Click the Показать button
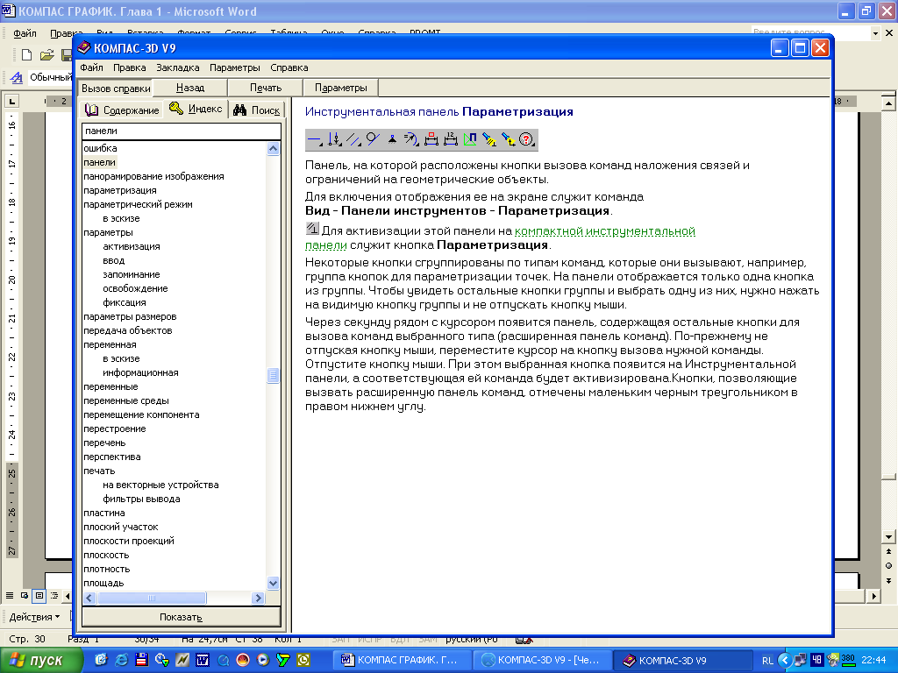This screenshot has height=673, width=898. [181, 617]
